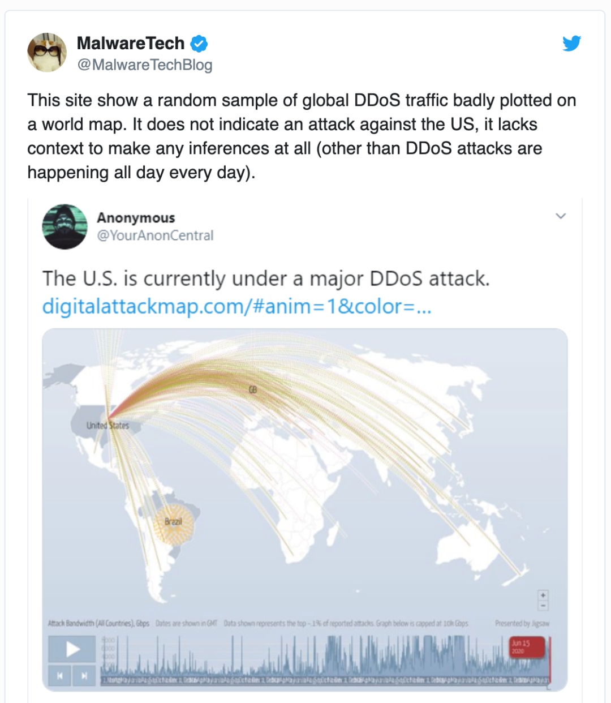The image size is (611, 703).
Task: Open the Anonymous account avatar
Action: tap(65, 226)
